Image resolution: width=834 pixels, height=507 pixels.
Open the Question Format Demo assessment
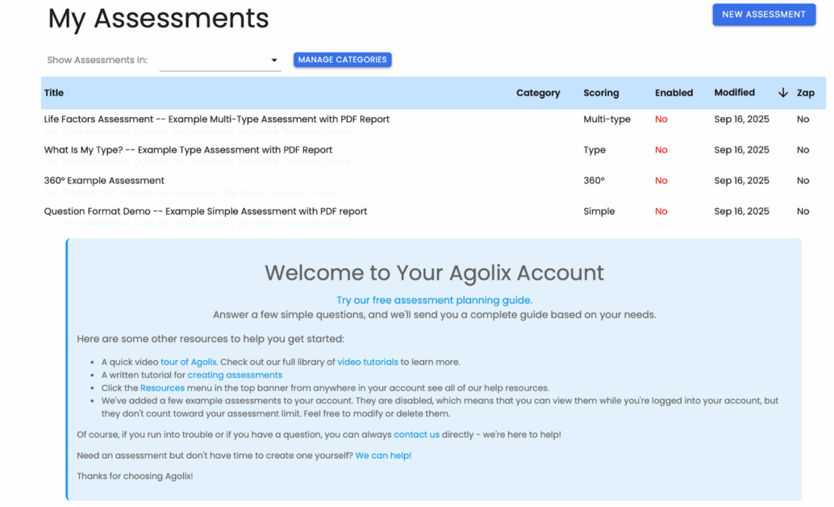click(205, 212)
